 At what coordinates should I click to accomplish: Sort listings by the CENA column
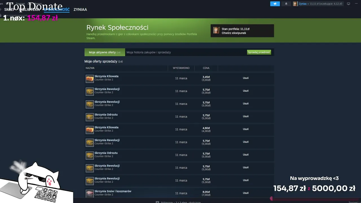click(x=206, y=68)
